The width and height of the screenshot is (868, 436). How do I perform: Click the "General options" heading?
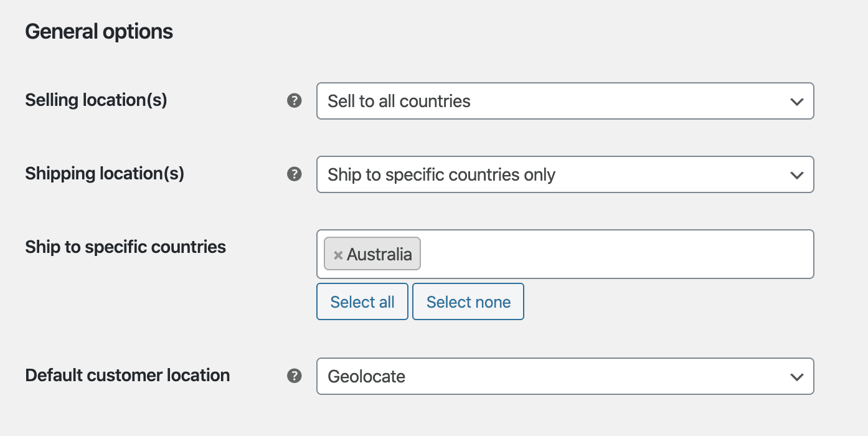(99, 32)
